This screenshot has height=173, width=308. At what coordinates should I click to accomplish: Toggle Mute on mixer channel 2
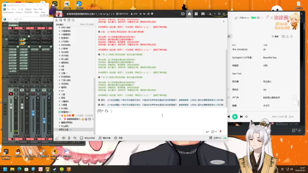coord(27,94)
